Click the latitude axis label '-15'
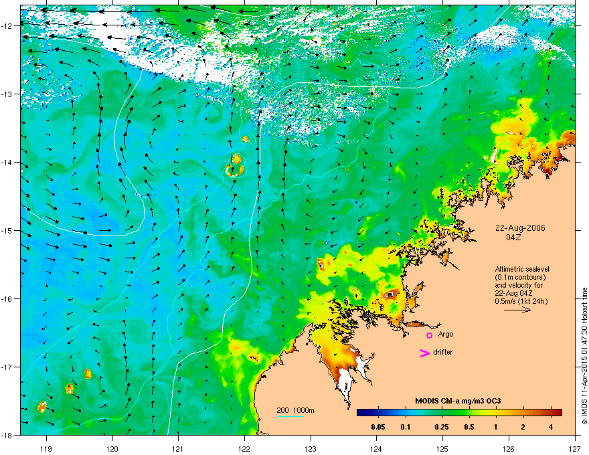Viewport: 589px width, 455px height. [x=7, y=230]
